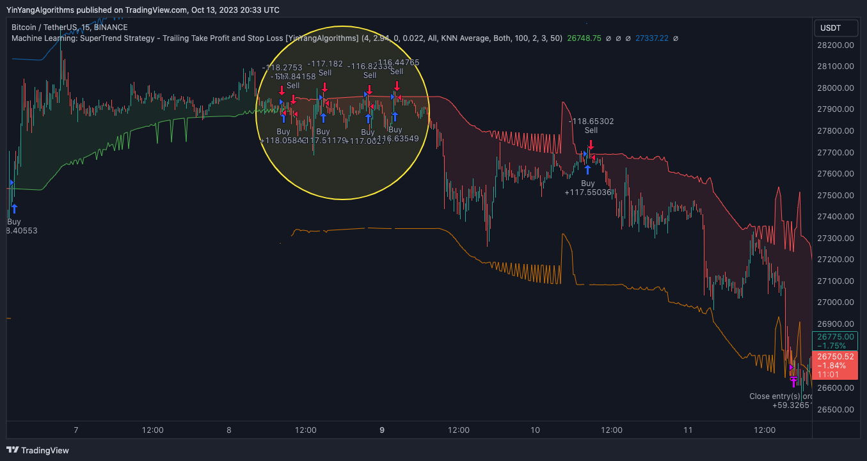This screenshot has width=867, height=461.
Task: Click the magenta close-entry arrow marker
Action: [x=793, y=382]
